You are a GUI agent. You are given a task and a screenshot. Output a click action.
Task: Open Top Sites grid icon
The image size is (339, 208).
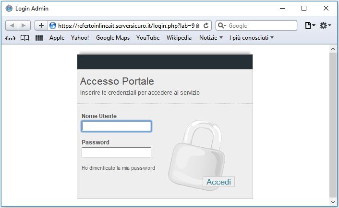click(x=39, y=38)
